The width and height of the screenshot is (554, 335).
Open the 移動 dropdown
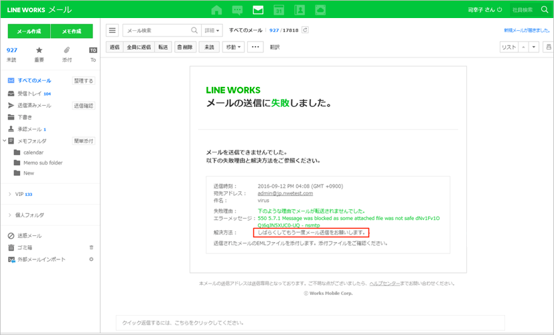[233, 47]
